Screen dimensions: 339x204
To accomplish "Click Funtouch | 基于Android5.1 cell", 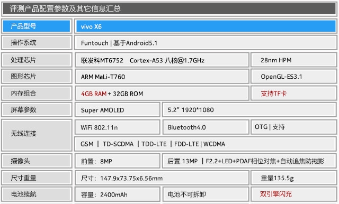I will click(x=206, y=43).
